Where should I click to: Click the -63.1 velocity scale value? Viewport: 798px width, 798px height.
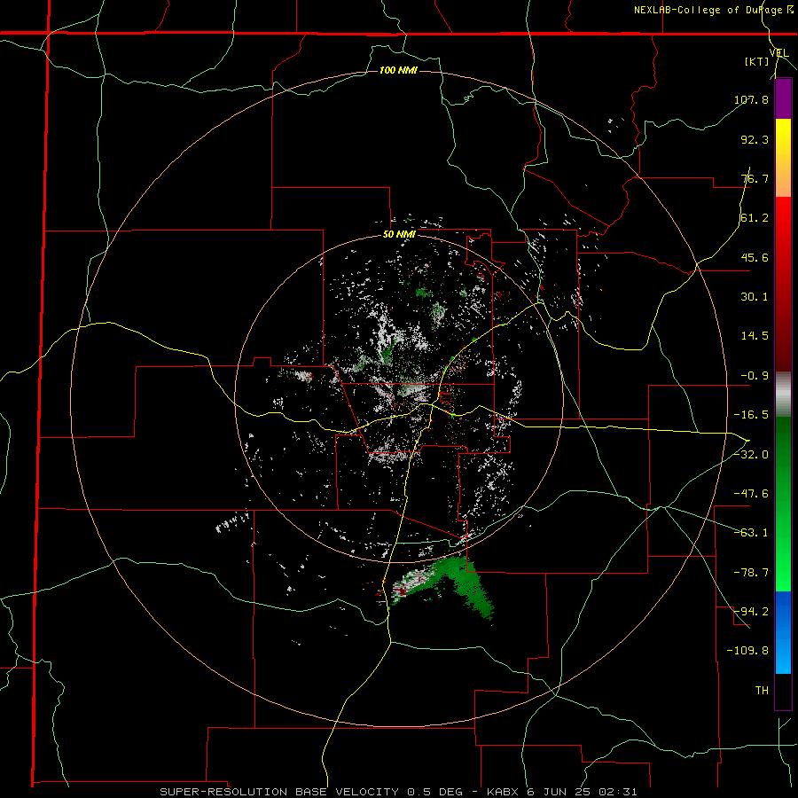751,533
